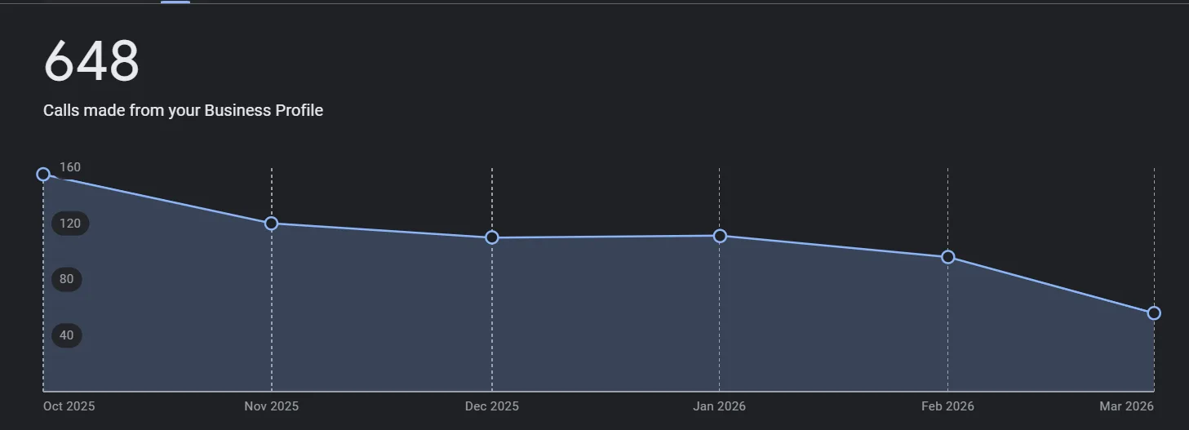The image size is (1189, 430).
Task: Click the 648 total calls number
Action: [91, 61]
